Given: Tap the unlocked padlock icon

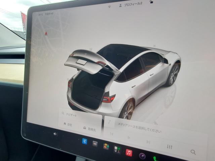Looking at the screenshot, I should [151, 2].
